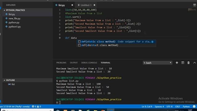The height and width of the screenshot is (111, 197).
Task: Open feedback via the smiley icon
Action: click(x=194, y=106)
